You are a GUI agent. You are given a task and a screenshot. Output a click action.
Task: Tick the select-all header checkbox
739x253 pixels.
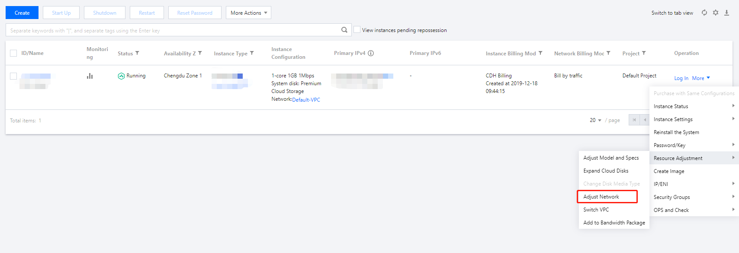click(13, 53)
